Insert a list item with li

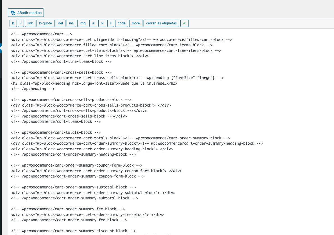point(111,23)
